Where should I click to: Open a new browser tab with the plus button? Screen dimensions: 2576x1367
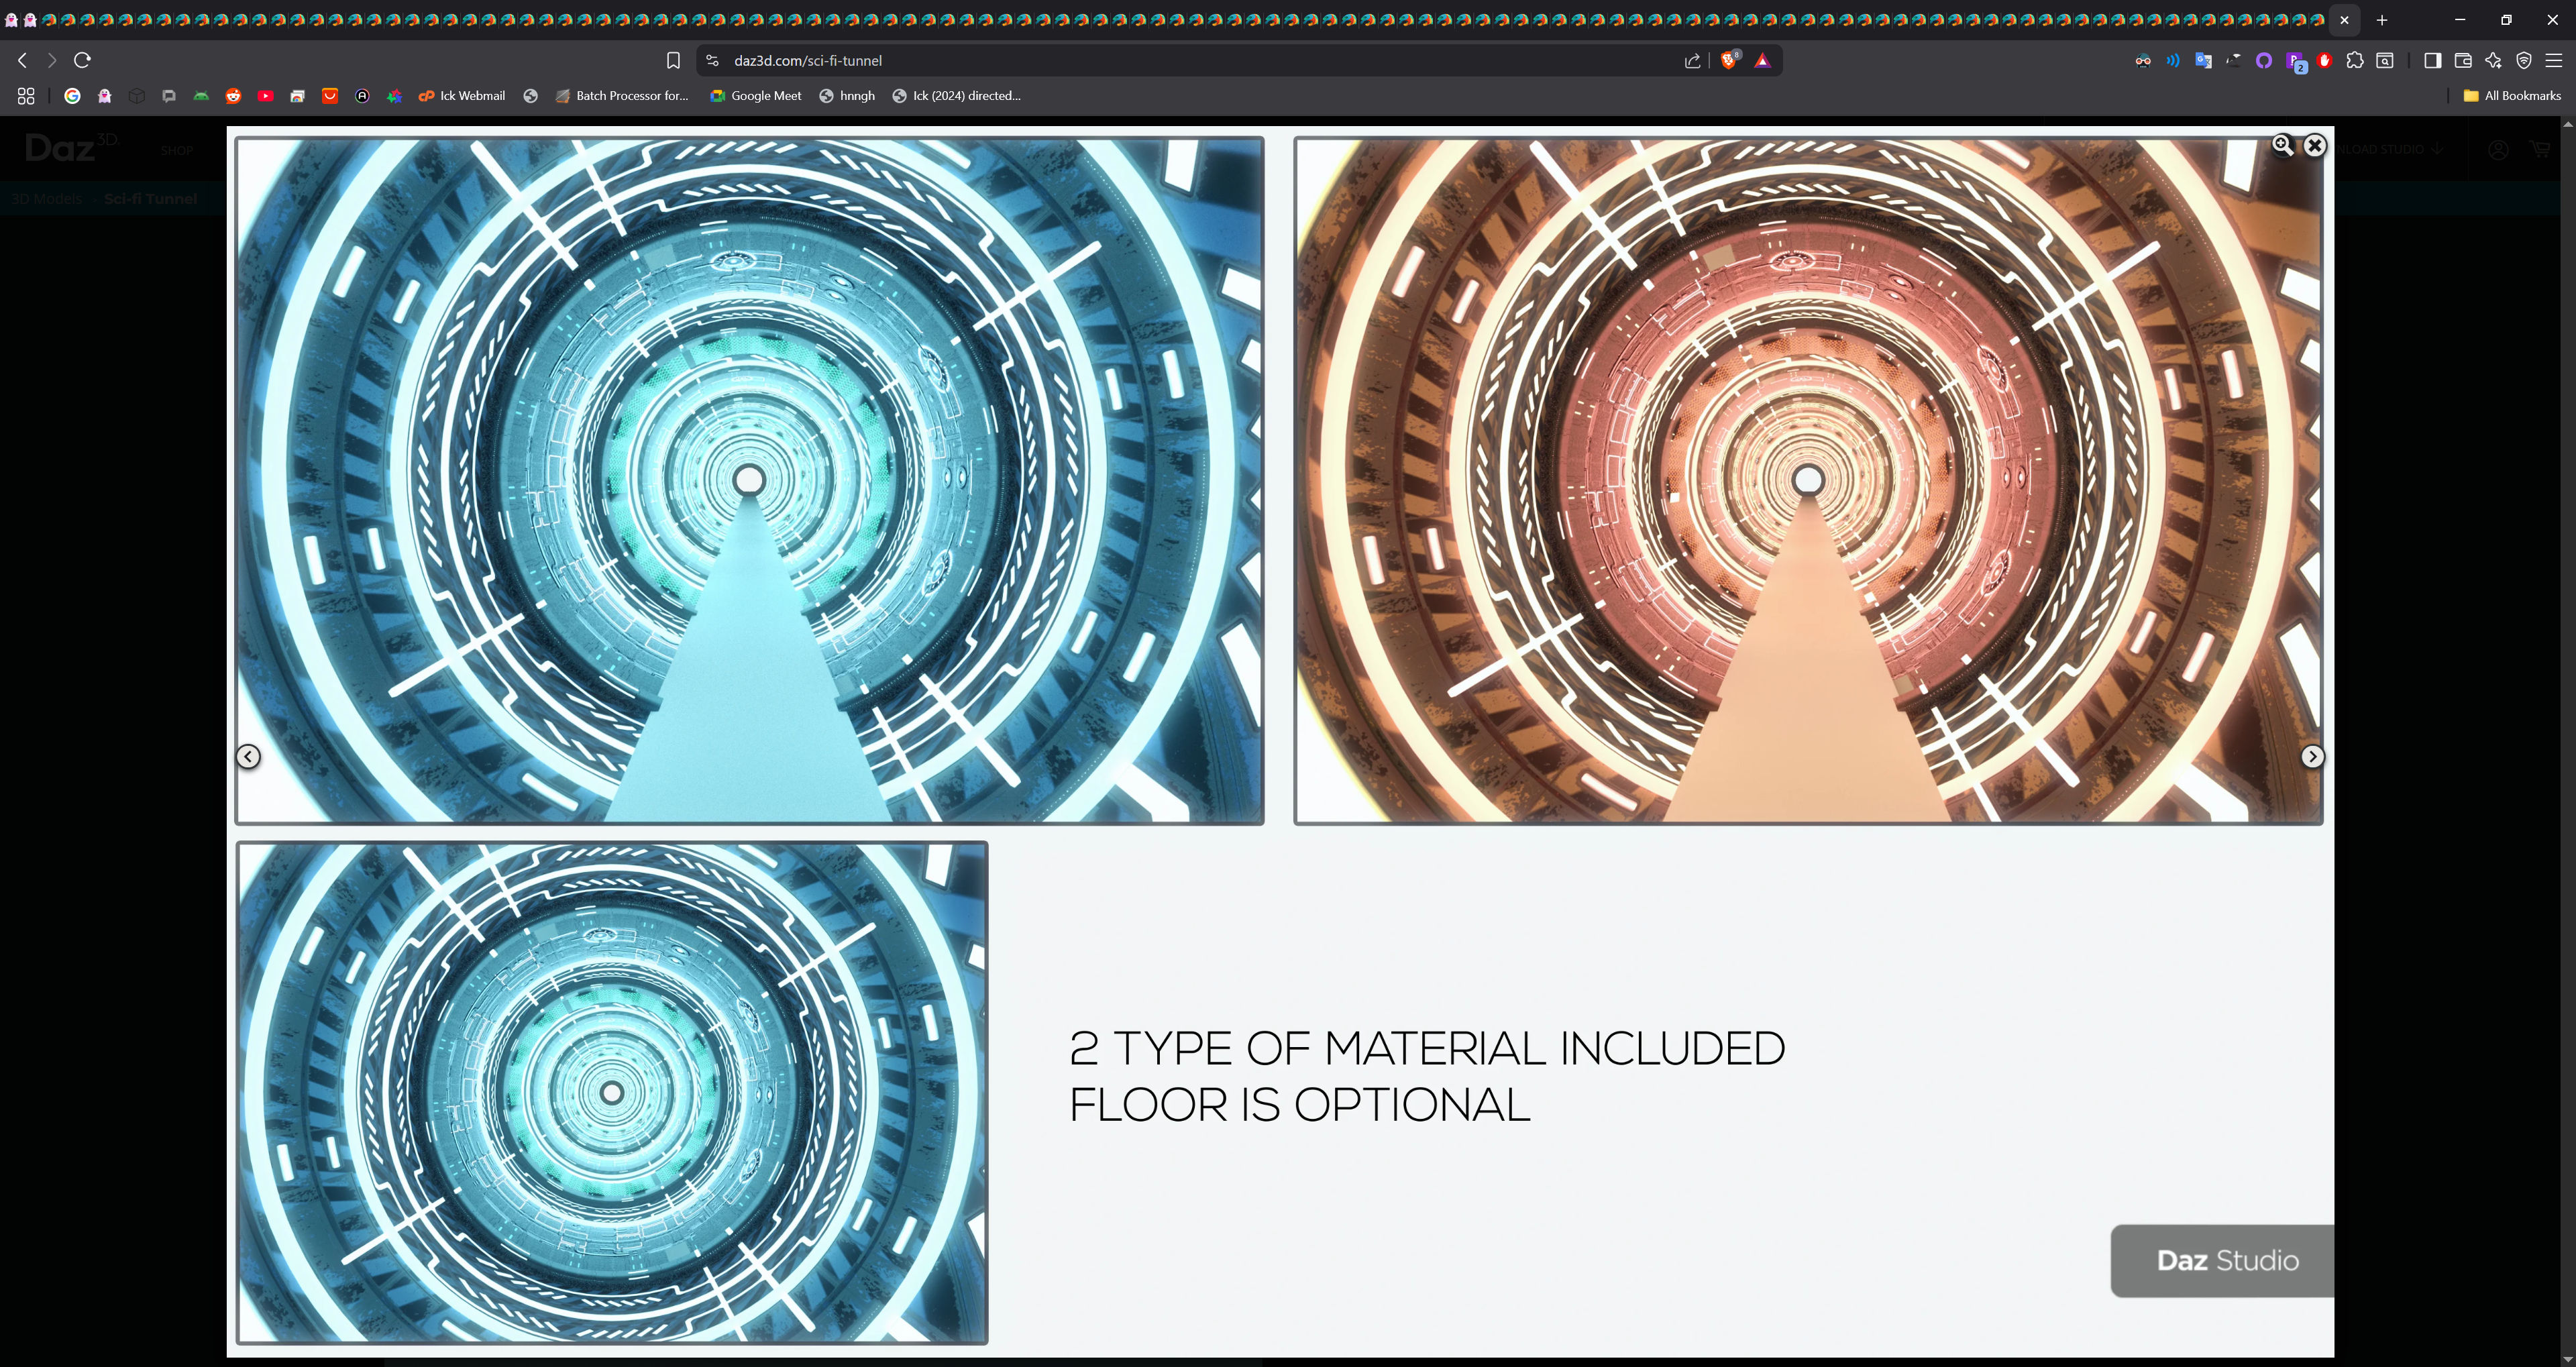click(x=2382, y=20)
